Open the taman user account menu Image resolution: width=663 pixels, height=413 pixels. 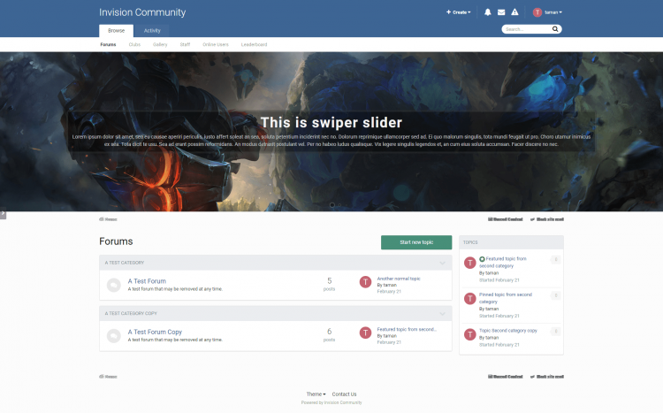[548, 12]
